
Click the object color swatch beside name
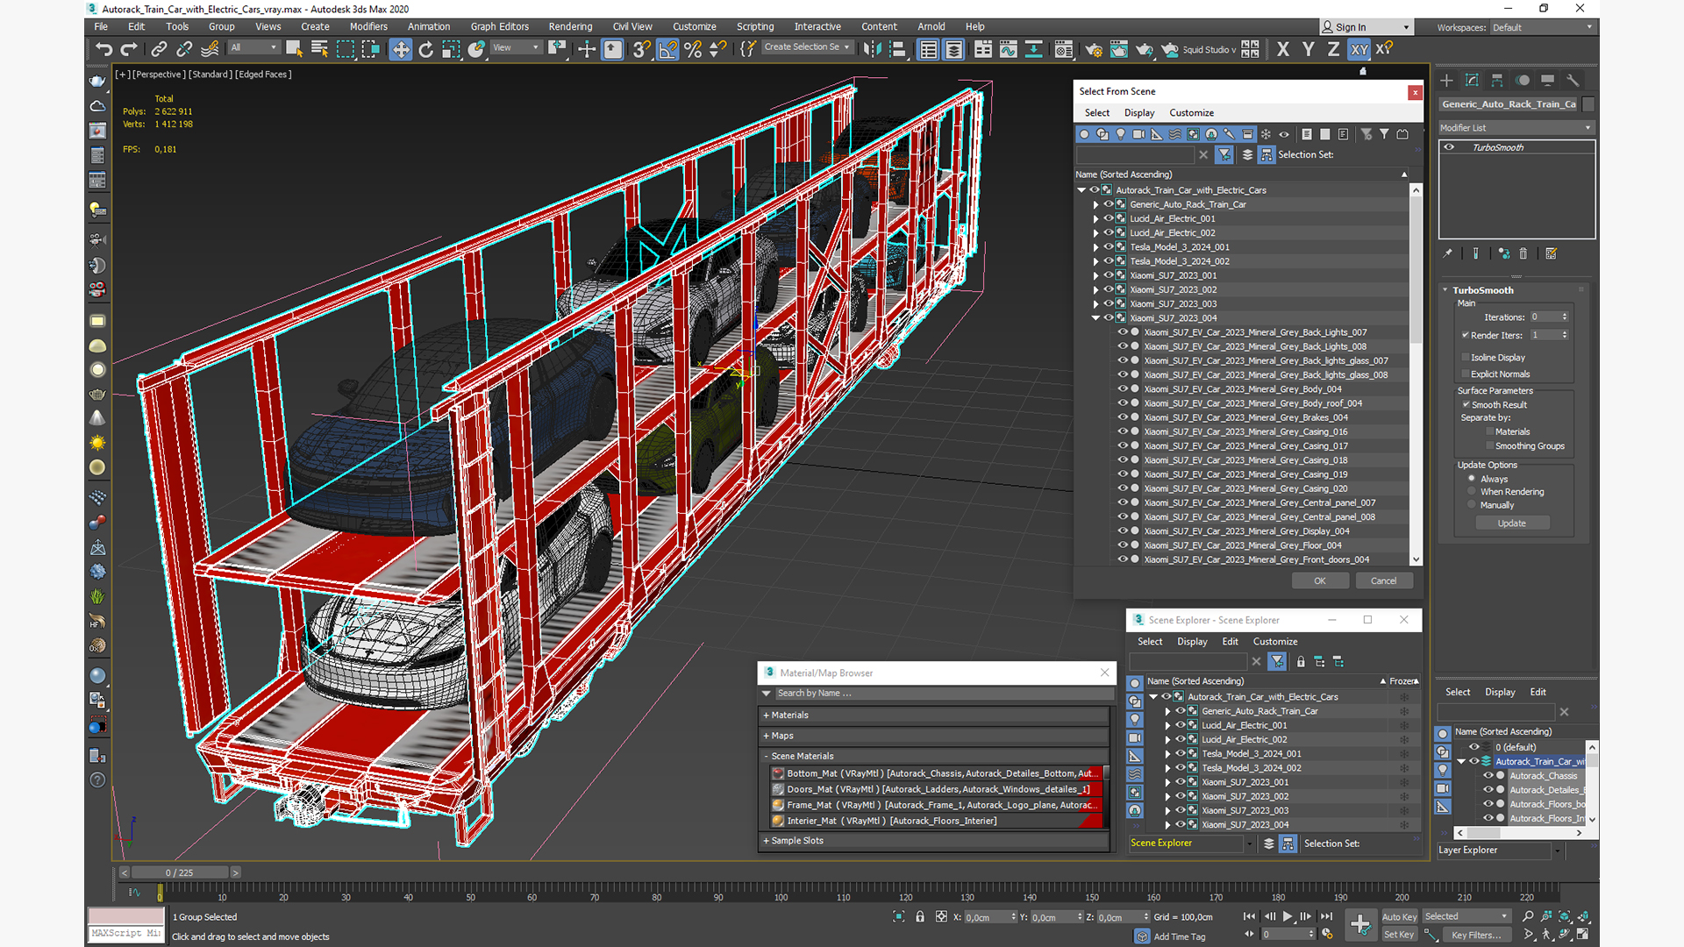click(x=1588, y=103)
